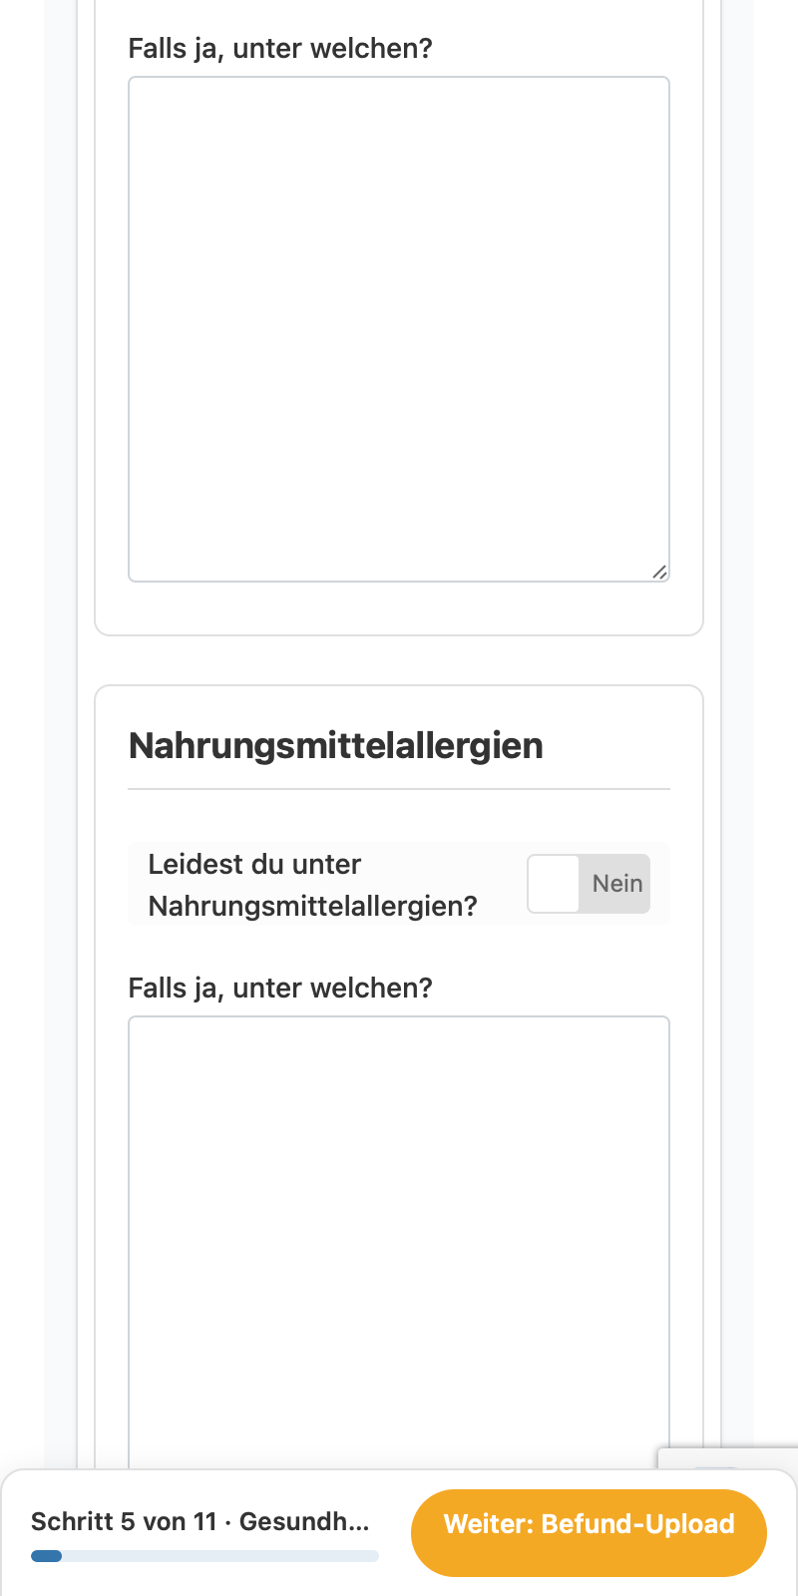Click the resize handle of upper text area
The width and height of the screenshot is (798, 1596).
coord(659,572)
